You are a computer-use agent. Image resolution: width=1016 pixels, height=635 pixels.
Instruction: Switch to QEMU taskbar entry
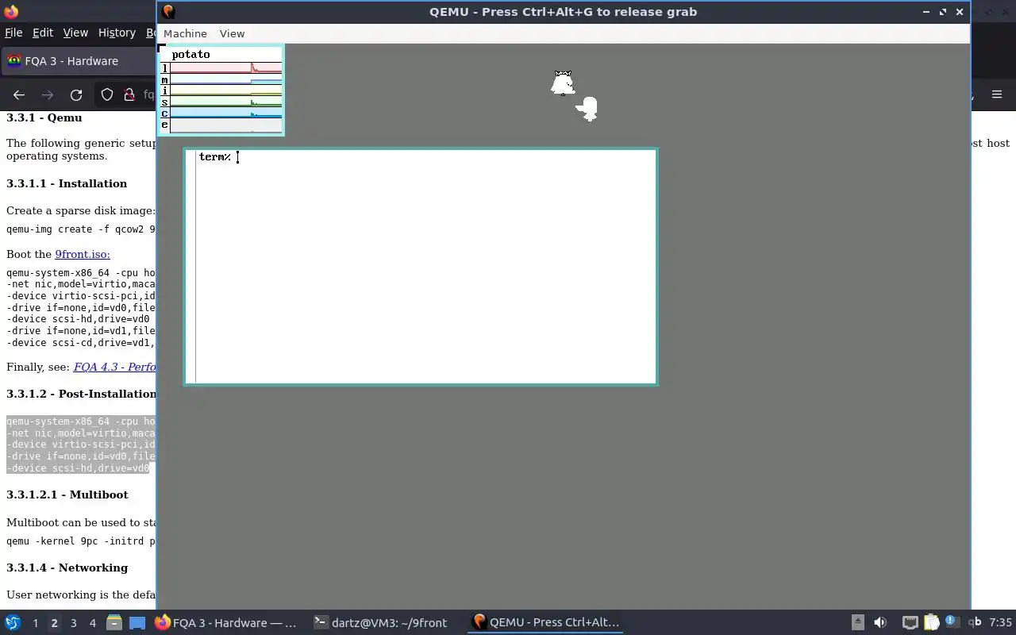[x=546, y=622]
